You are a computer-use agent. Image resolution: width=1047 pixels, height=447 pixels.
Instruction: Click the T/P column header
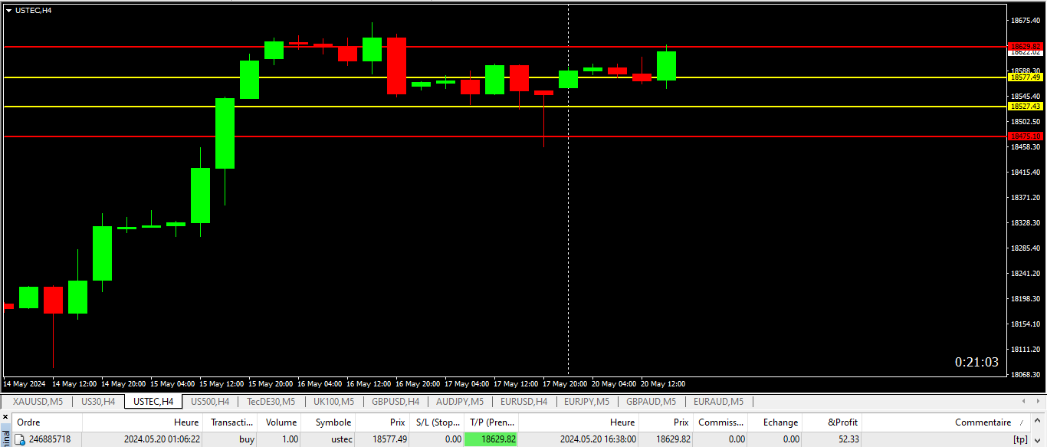point(491,422)
